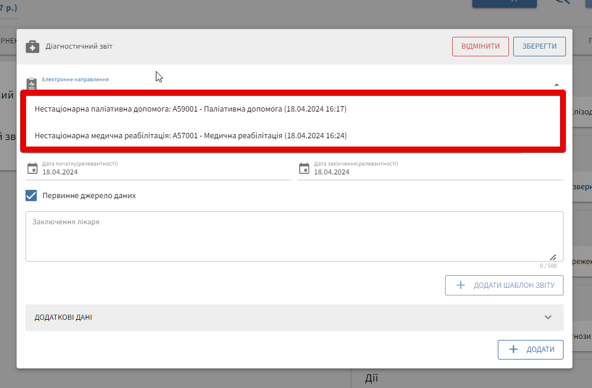Select Нестаціонарна паліативна допомога A59001 option

(x=190, y=109)
